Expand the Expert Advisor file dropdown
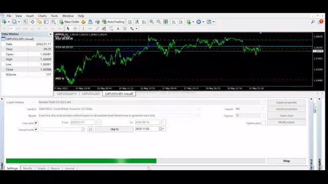 coord(263,102)
